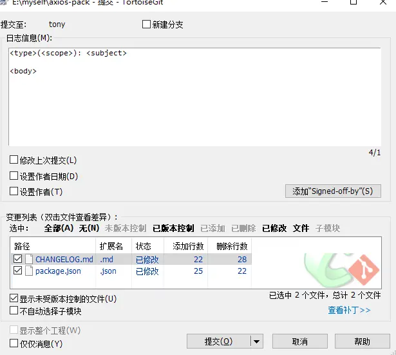Click the .md extension cell
The height and width of the screenshot is (355, 396).
click(107, 259)
